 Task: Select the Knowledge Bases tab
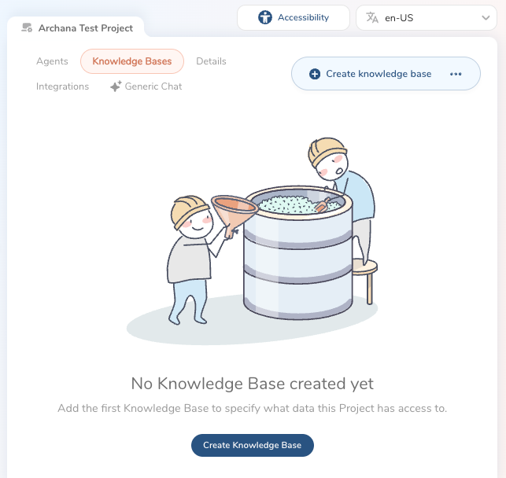click(x=131, y=61)
